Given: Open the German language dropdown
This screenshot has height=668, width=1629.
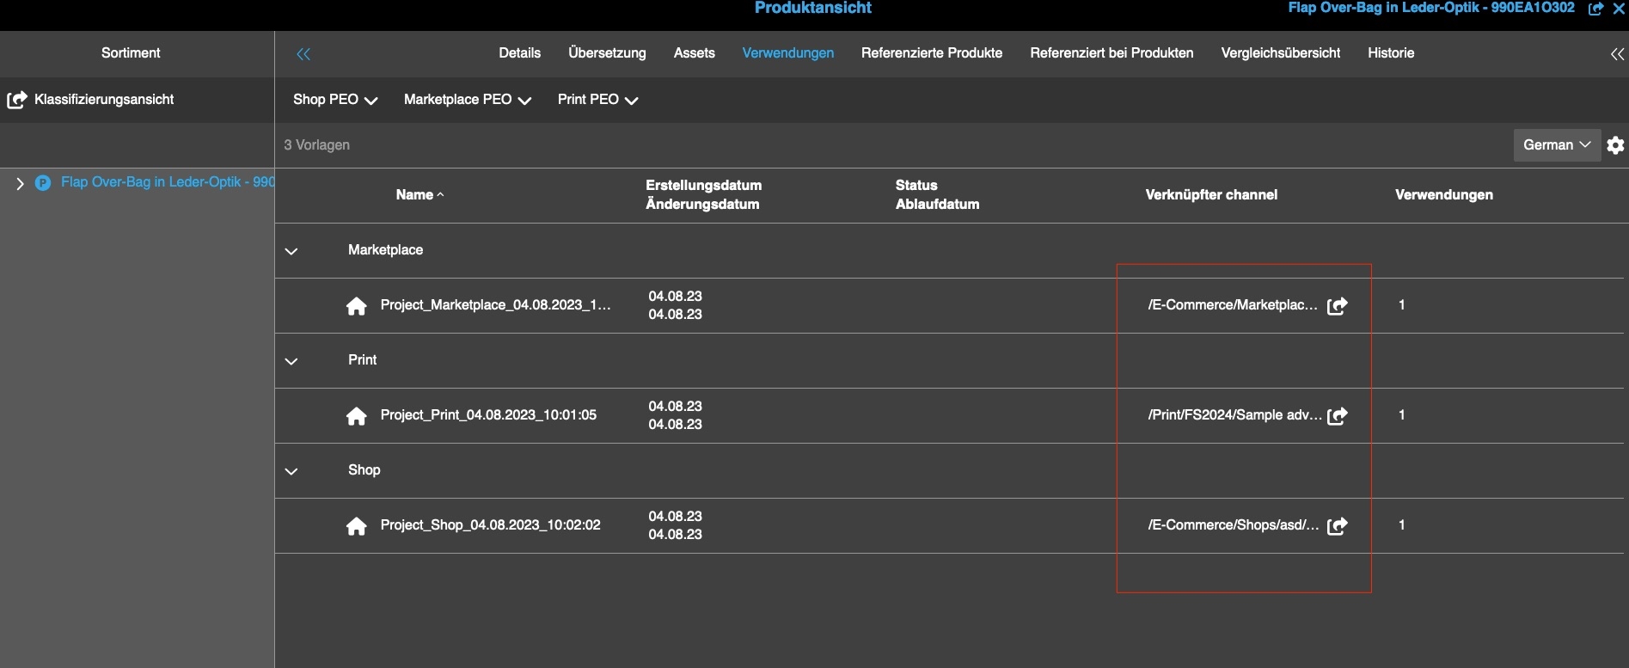Looking at the screenshot, I should [x=1556, y=145].
